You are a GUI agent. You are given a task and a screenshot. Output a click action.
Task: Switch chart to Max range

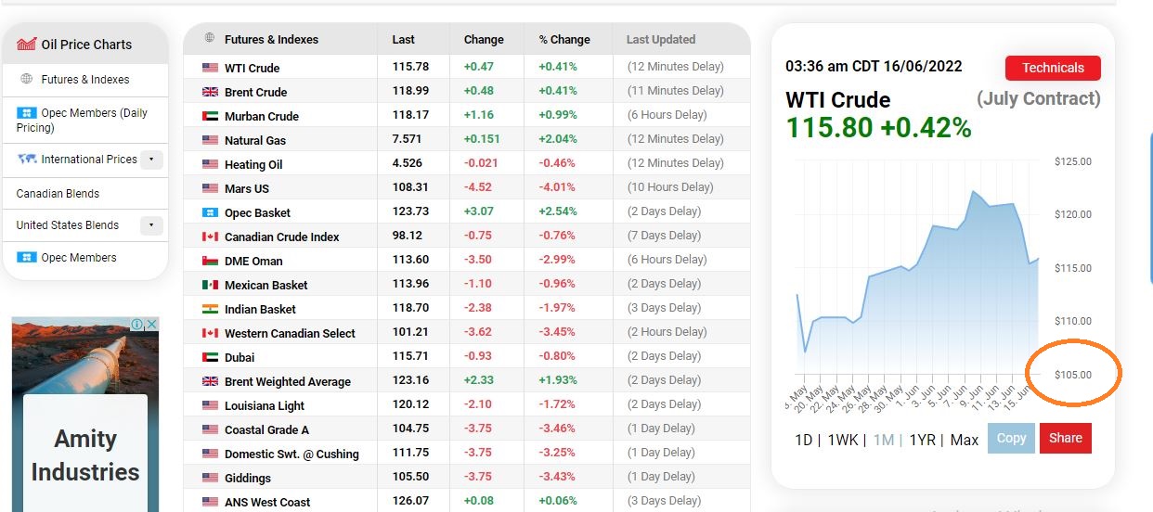pos(965,440)
